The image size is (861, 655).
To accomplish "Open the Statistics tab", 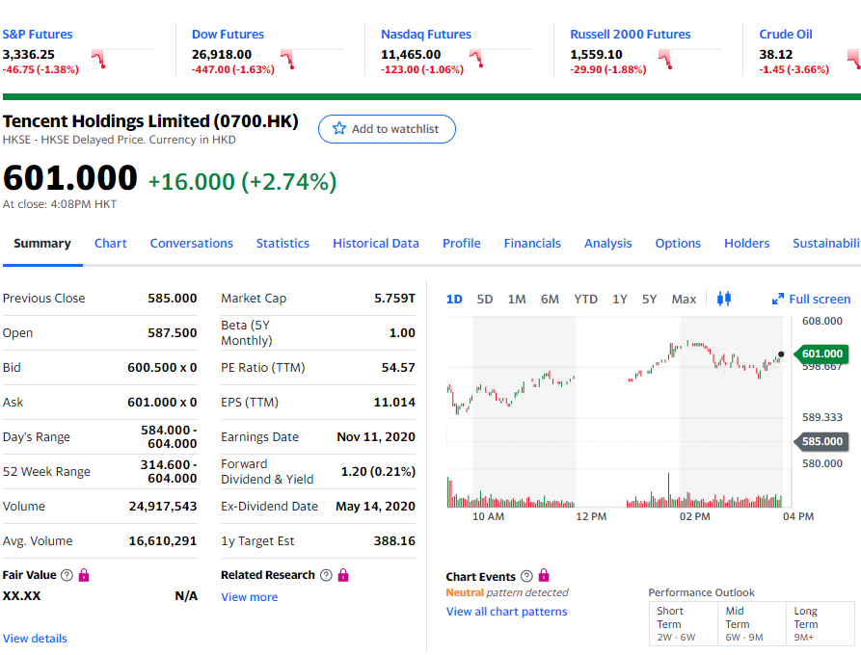I will tap(283, 243).
